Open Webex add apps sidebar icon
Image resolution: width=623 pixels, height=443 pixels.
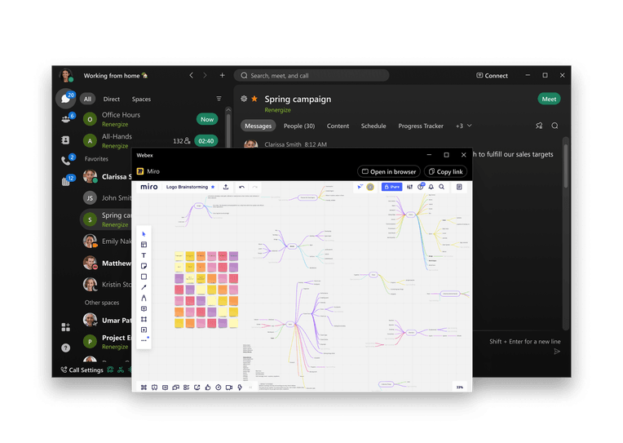coord(65,327)
